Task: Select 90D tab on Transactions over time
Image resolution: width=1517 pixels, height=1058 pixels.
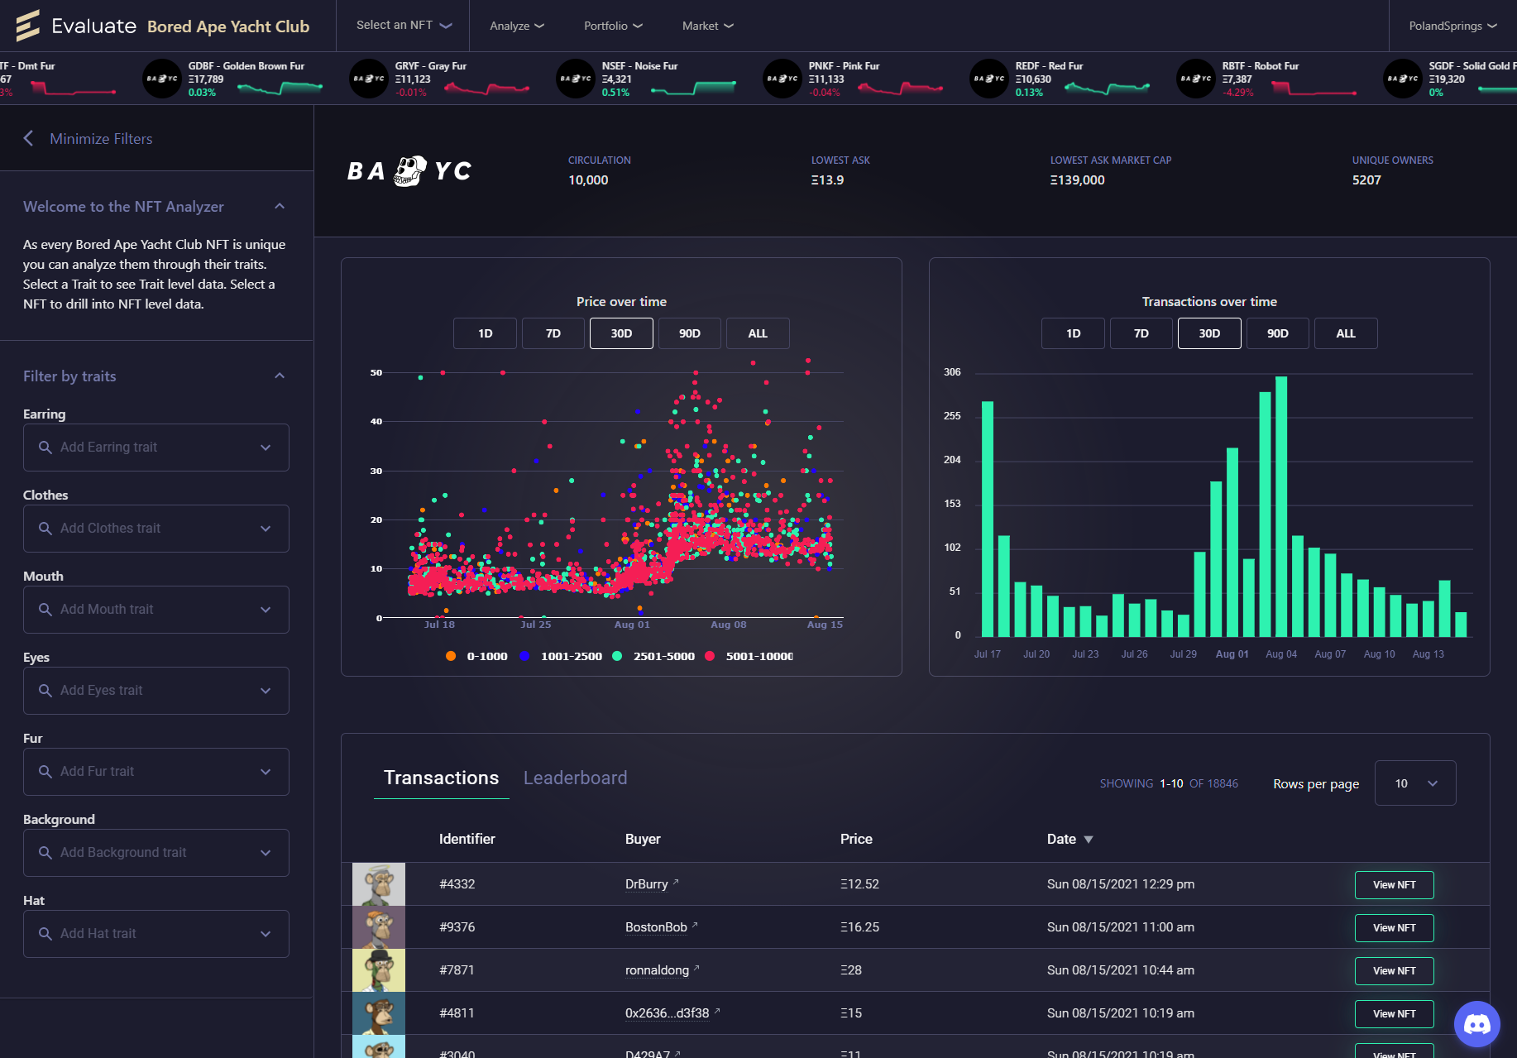Action: click(1278, 333)
